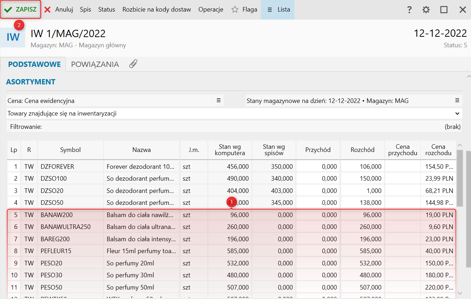This screenshot has width=471, height=299.
Task: Toggle the Lista view button
Action: point(278,9)
